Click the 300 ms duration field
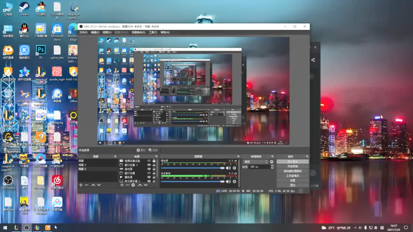413x232 pixels. point(259,167)
